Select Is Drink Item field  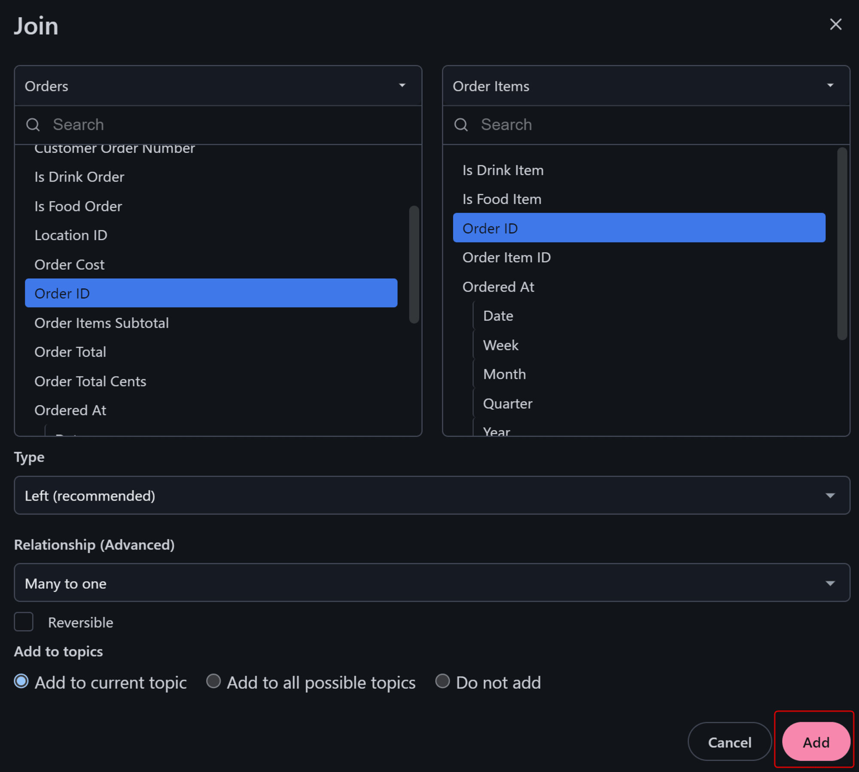tap(639, 170)
